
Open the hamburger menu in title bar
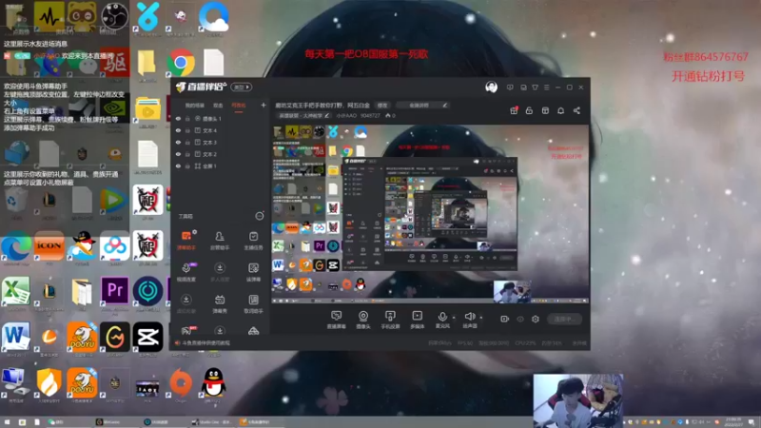click(546, 88)
